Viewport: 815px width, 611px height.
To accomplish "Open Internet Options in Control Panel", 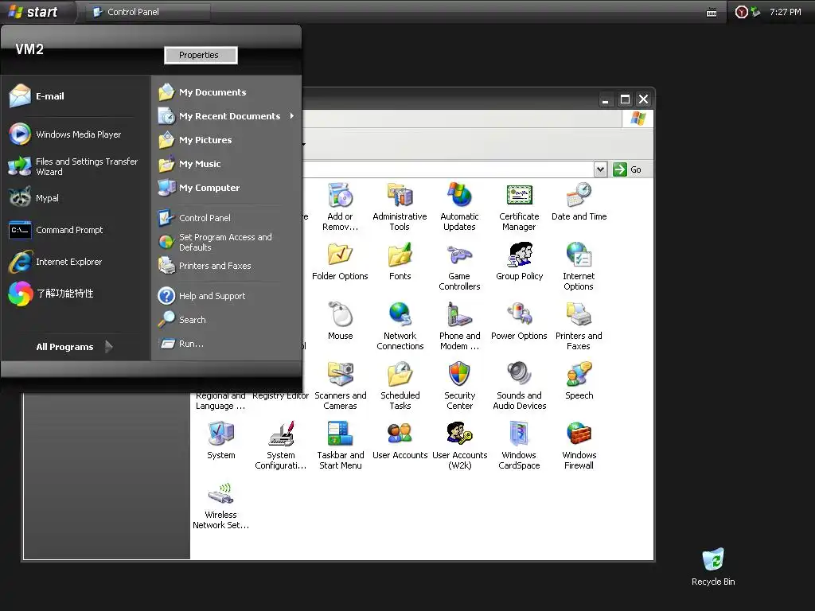I will pos(579,266).
